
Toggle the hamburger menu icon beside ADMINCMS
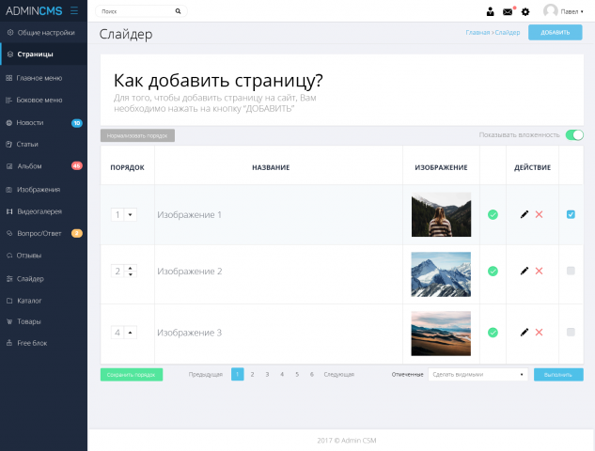pos(74,10)
